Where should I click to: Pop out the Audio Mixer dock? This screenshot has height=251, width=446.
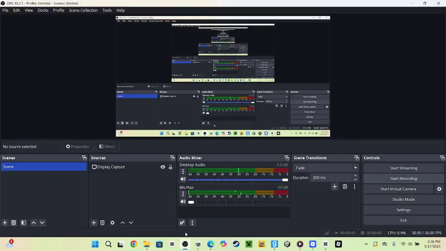click(x=287, y=158)
